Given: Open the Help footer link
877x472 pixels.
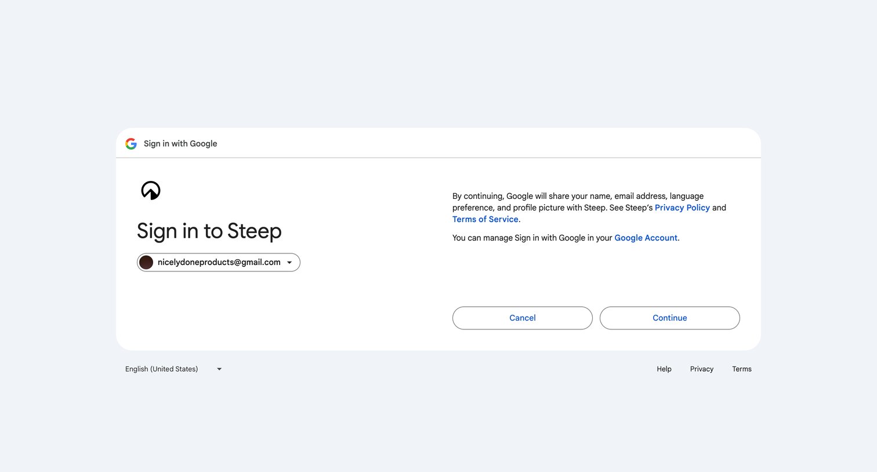Looking at the screenshot, I should [x=664, y=369].
